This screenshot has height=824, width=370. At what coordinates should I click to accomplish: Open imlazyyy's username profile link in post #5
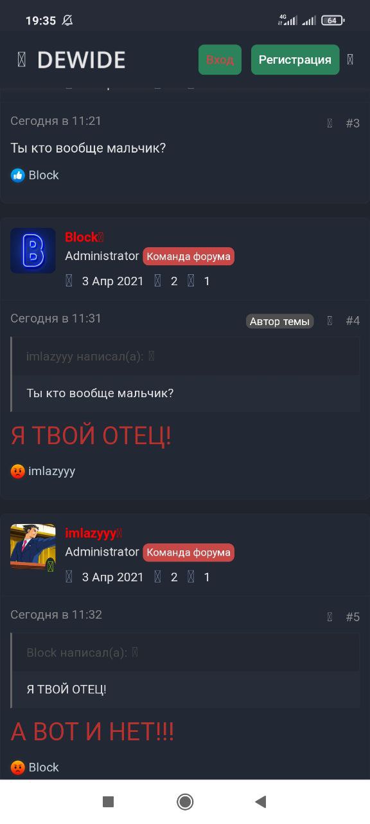point(91,533)
